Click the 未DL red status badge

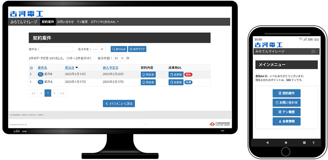(189, 74)
